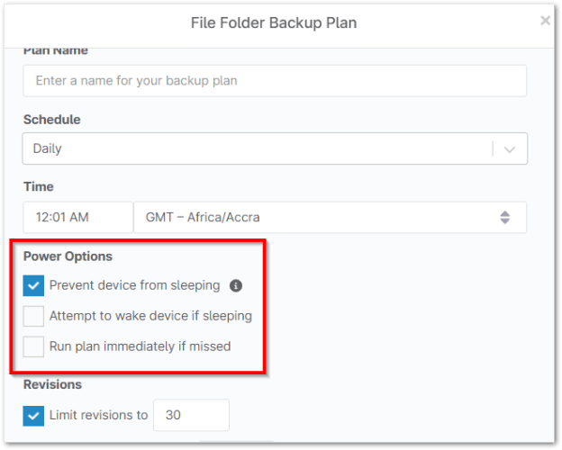This screenshot has height=450, width=562.
Task: Open the GMT – Africa/Accra timezone selector
Action: [x=330, y=217]
